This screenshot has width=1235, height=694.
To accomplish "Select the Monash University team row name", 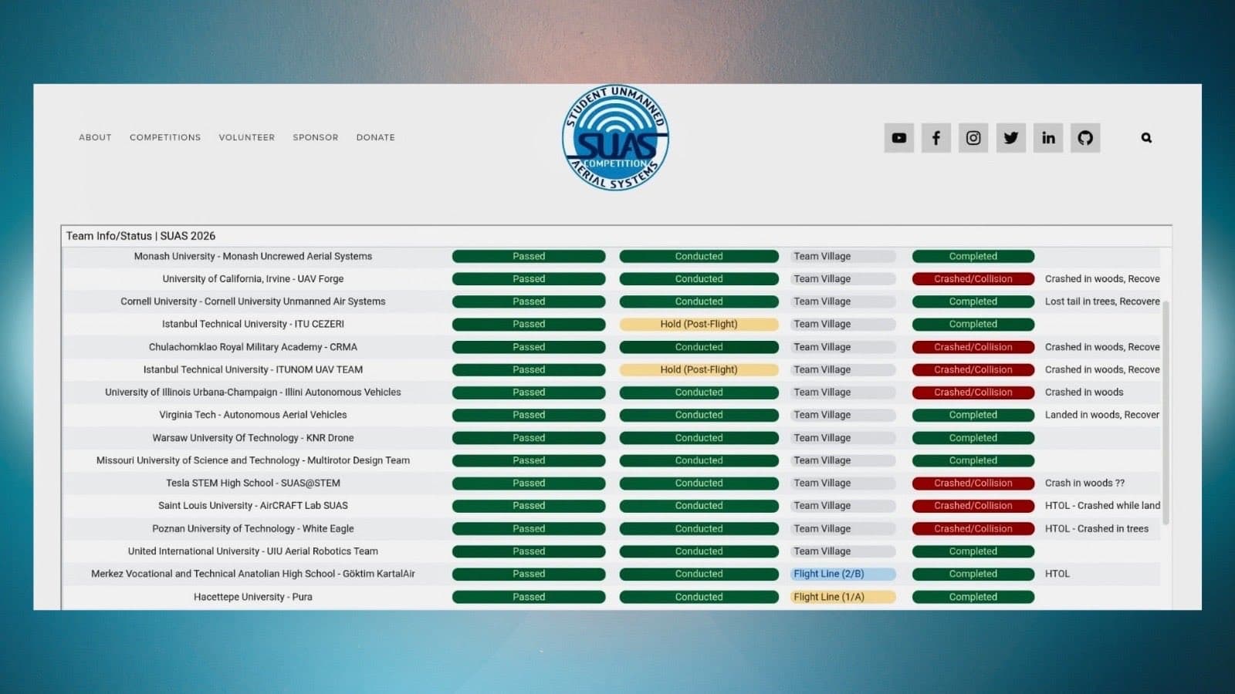I will click(253, 256).
